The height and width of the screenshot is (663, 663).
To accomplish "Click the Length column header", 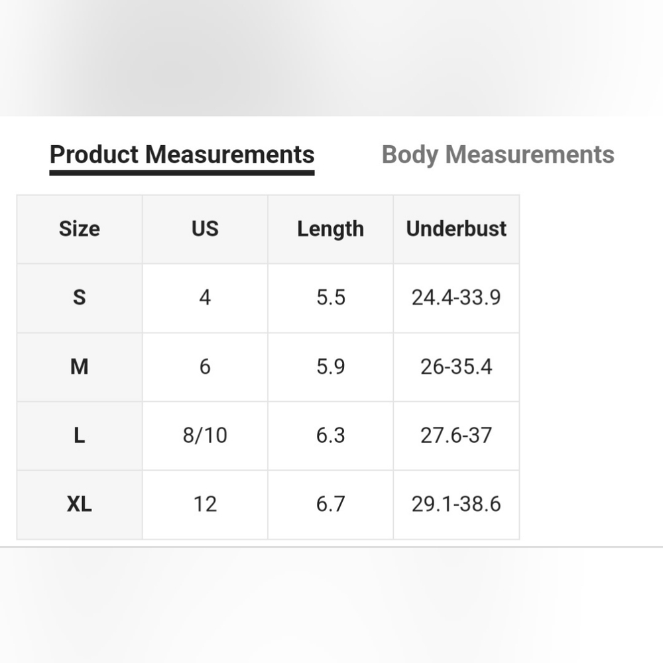I will point(330,229).
